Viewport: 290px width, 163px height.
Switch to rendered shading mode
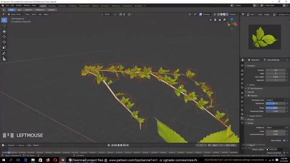click(227, 14)
